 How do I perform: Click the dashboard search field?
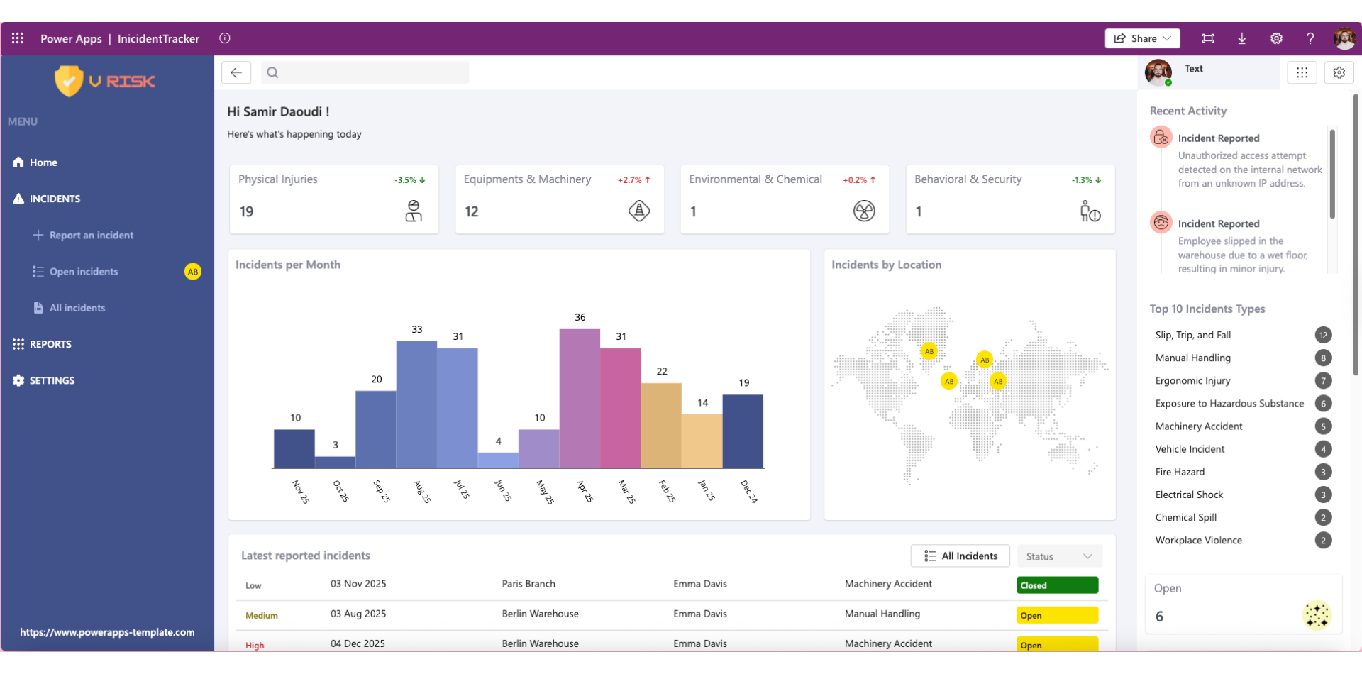point(365,72)
